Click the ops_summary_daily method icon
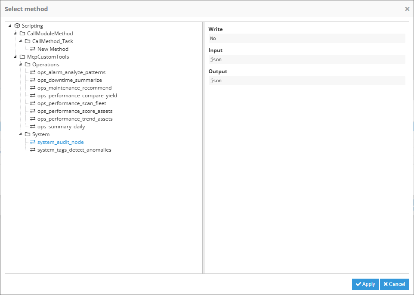The image size is (414, 295). click(33, 127)
